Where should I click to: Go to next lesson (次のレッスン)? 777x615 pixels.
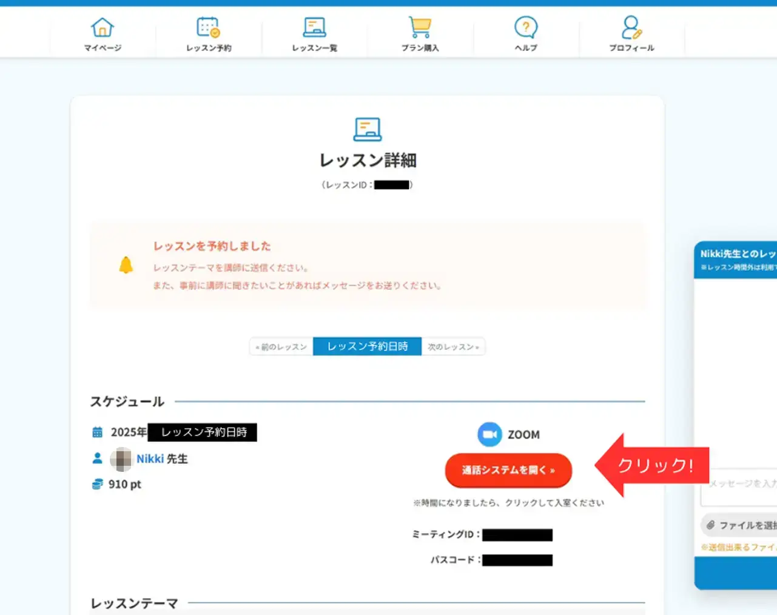453,347
